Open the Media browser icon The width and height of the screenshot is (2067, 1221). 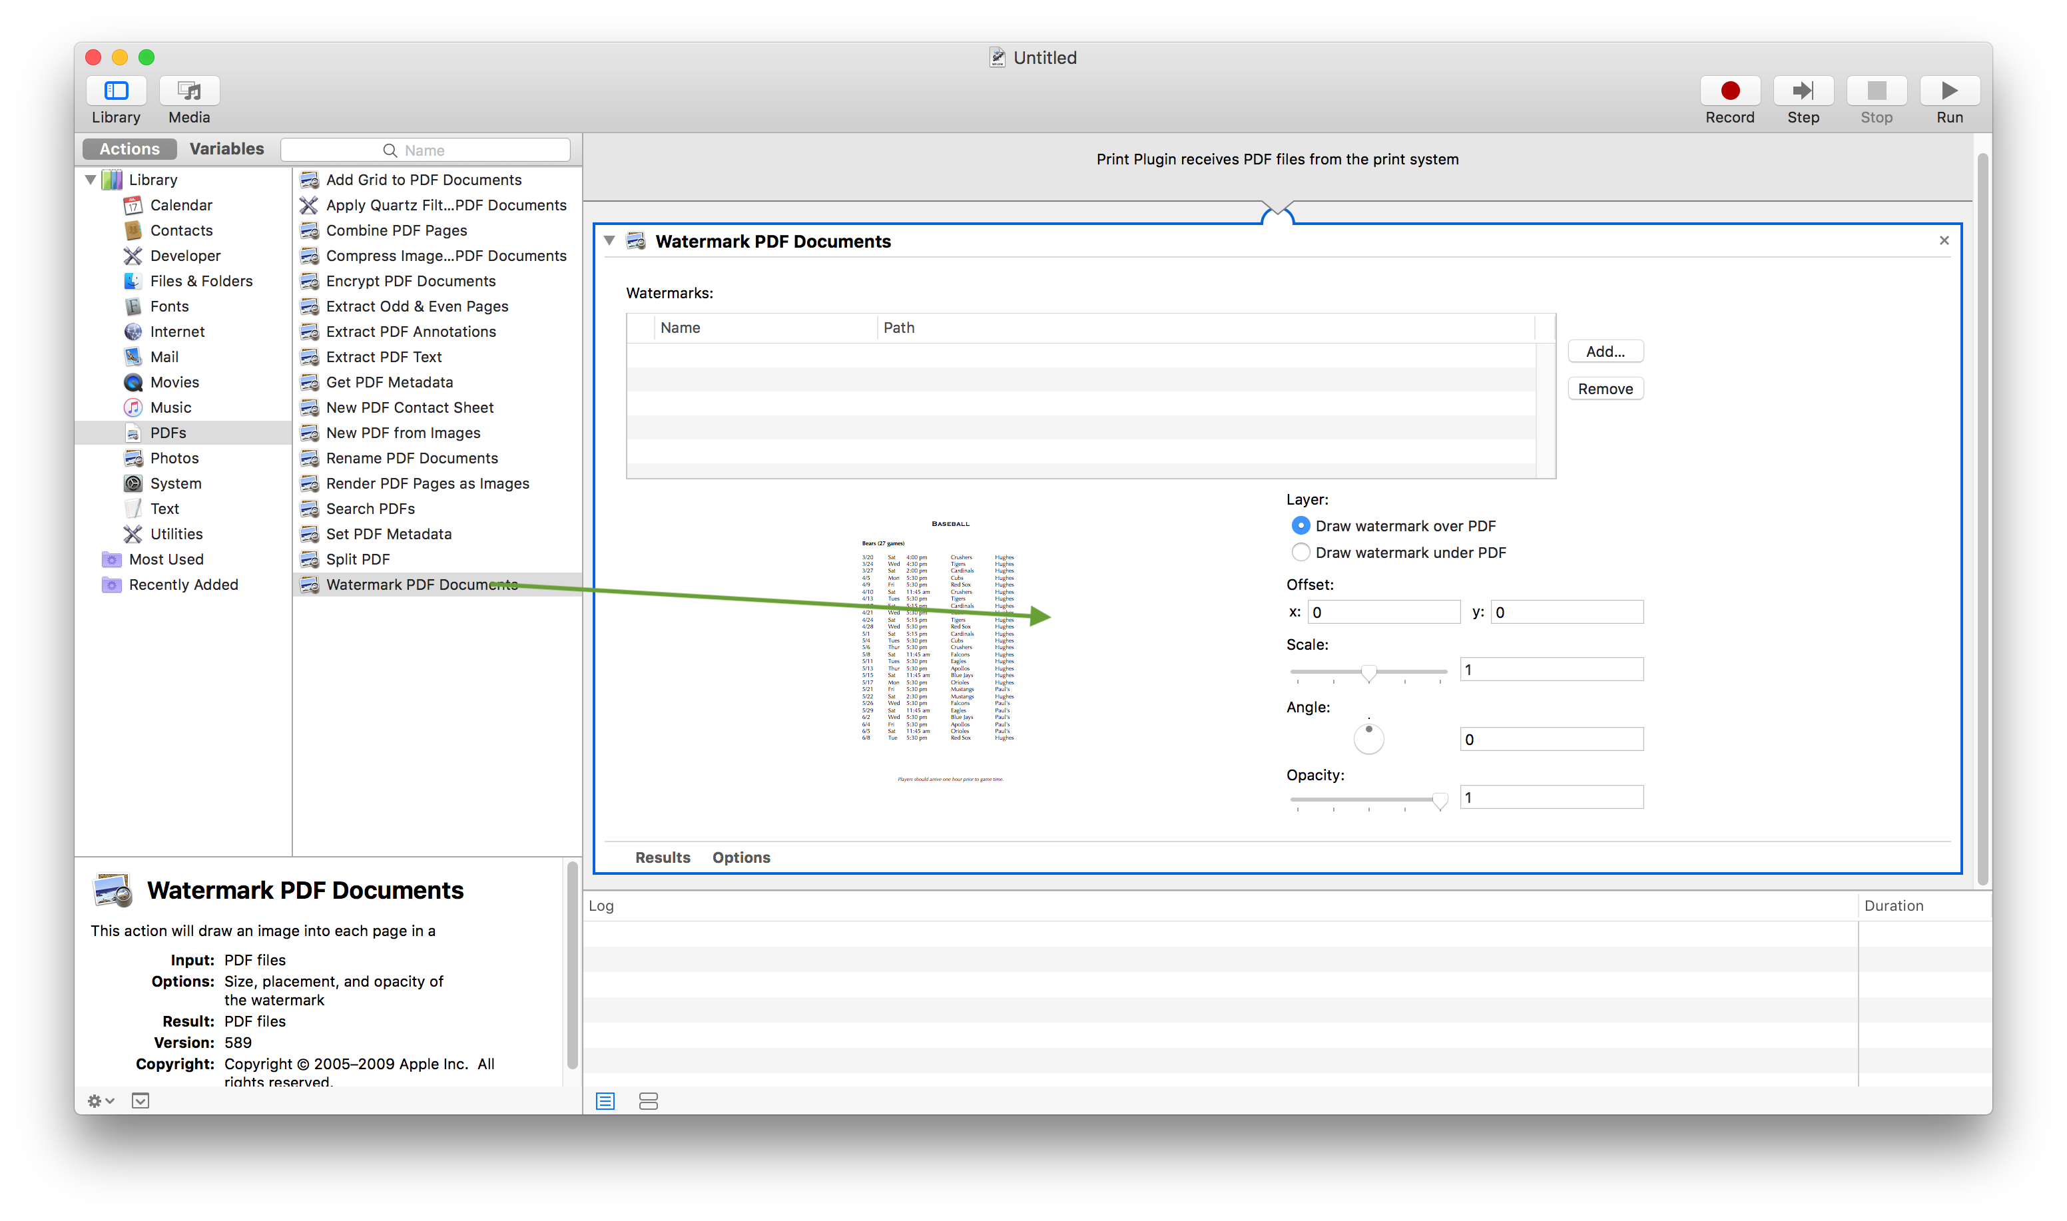point(189,91)
